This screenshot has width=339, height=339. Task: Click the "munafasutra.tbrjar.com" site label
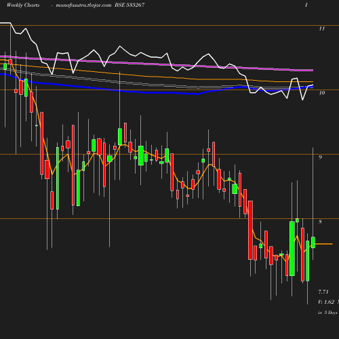pyautogui.click(x=83, y=5)
